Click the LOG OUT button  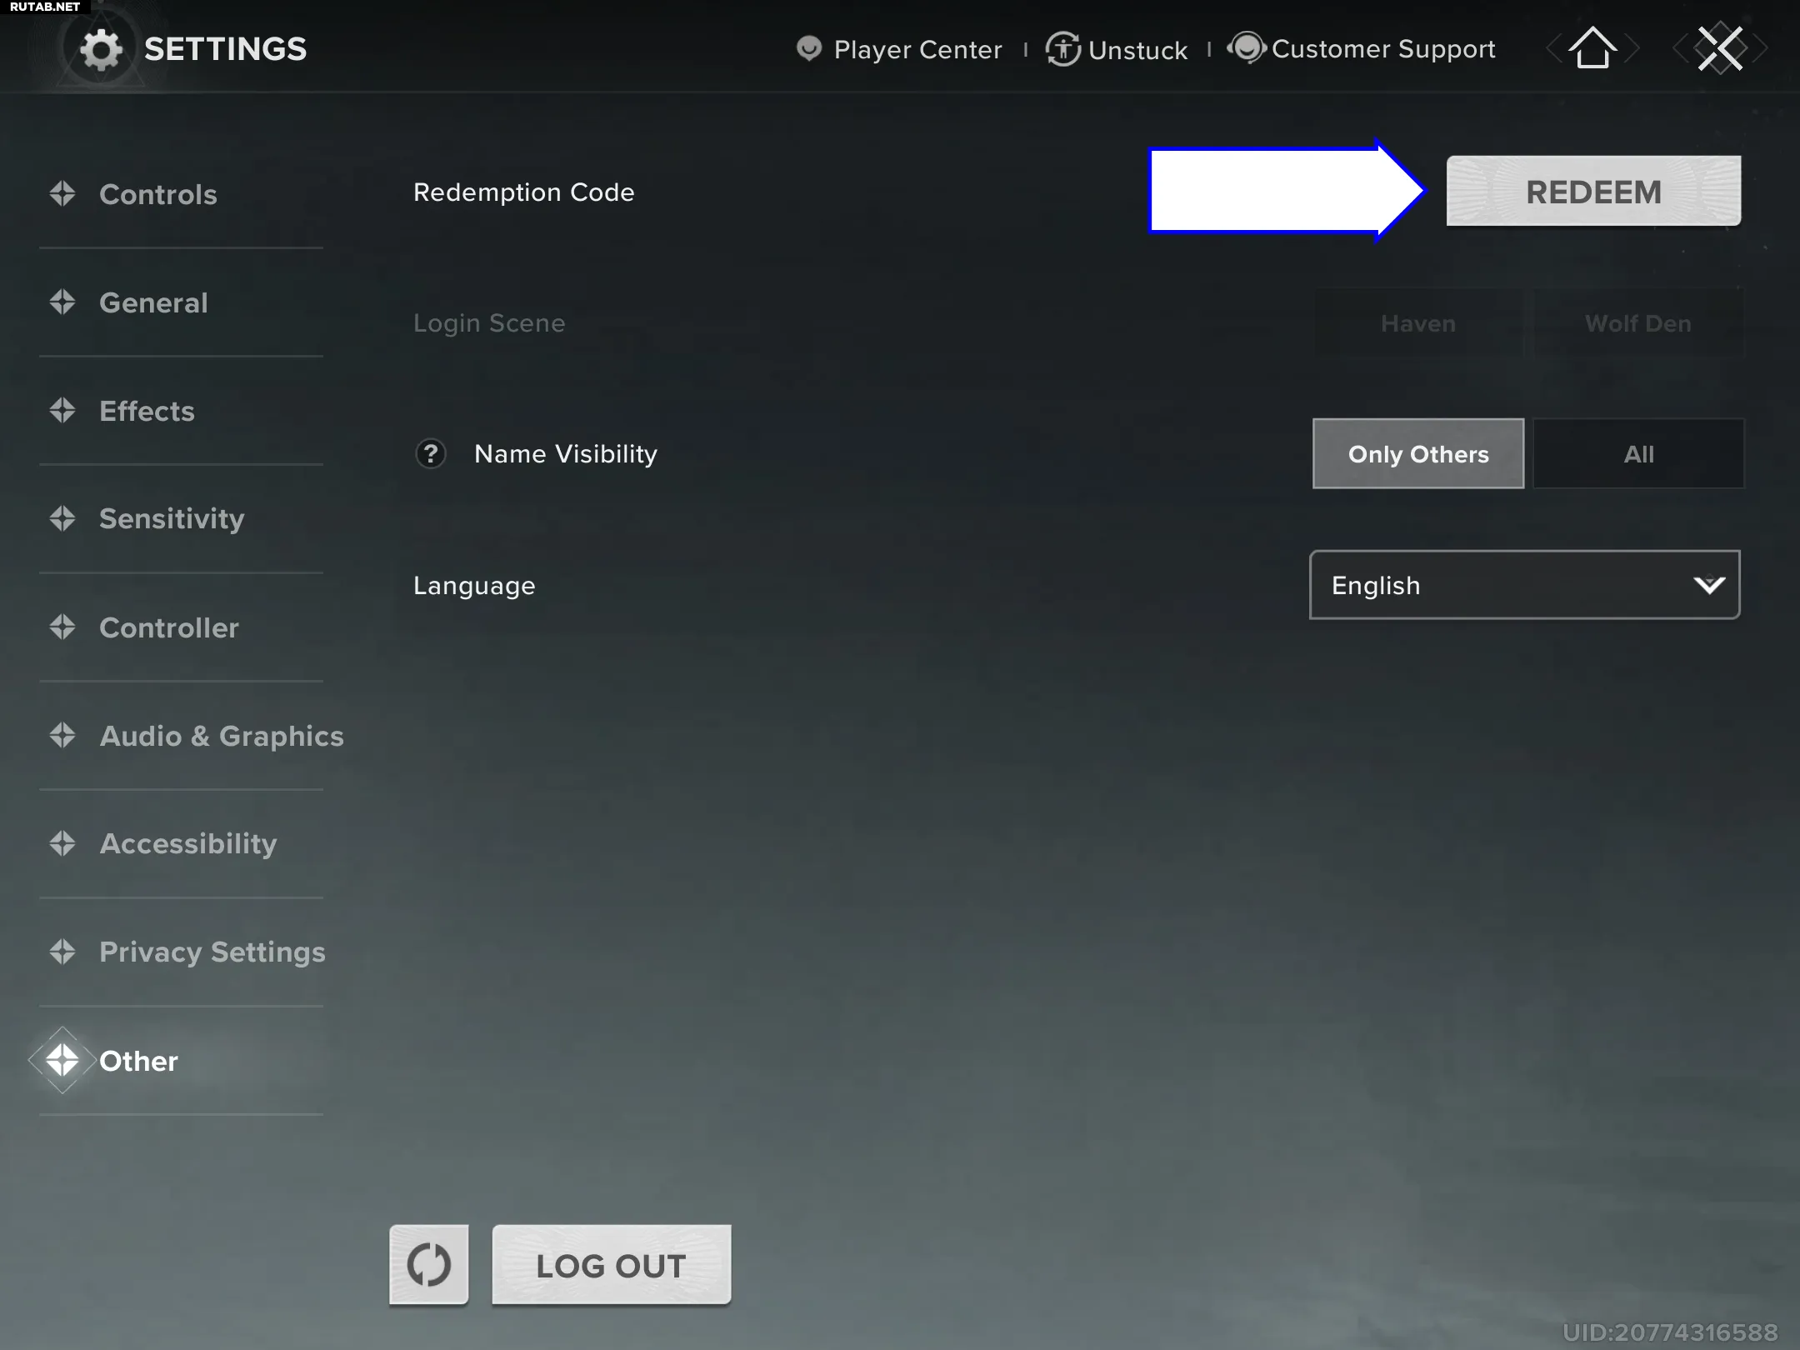coord(611,1265)
